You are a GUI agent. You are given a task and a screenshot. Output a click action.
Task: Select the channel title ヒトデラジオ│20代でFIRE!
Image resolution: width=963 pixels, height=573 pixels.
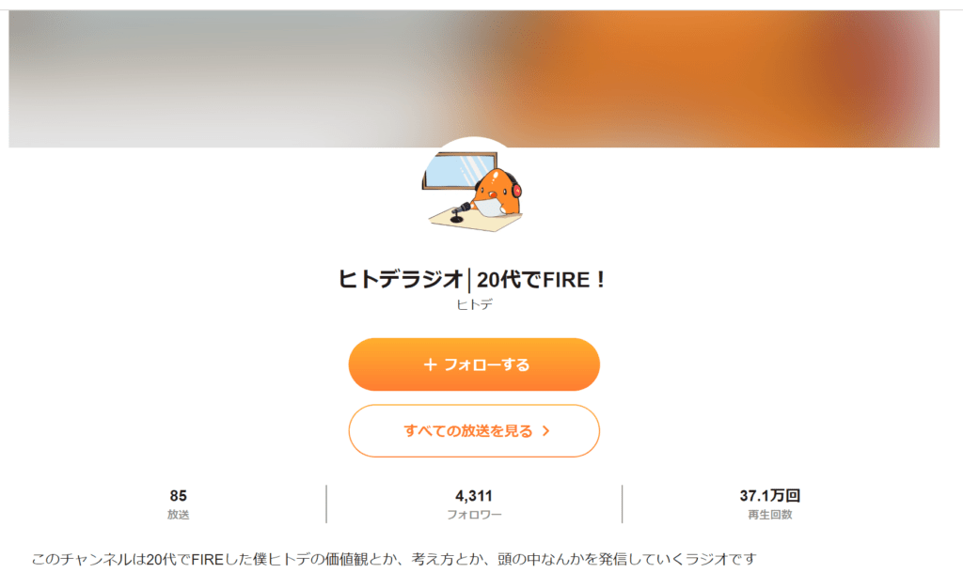click(474, 279)
